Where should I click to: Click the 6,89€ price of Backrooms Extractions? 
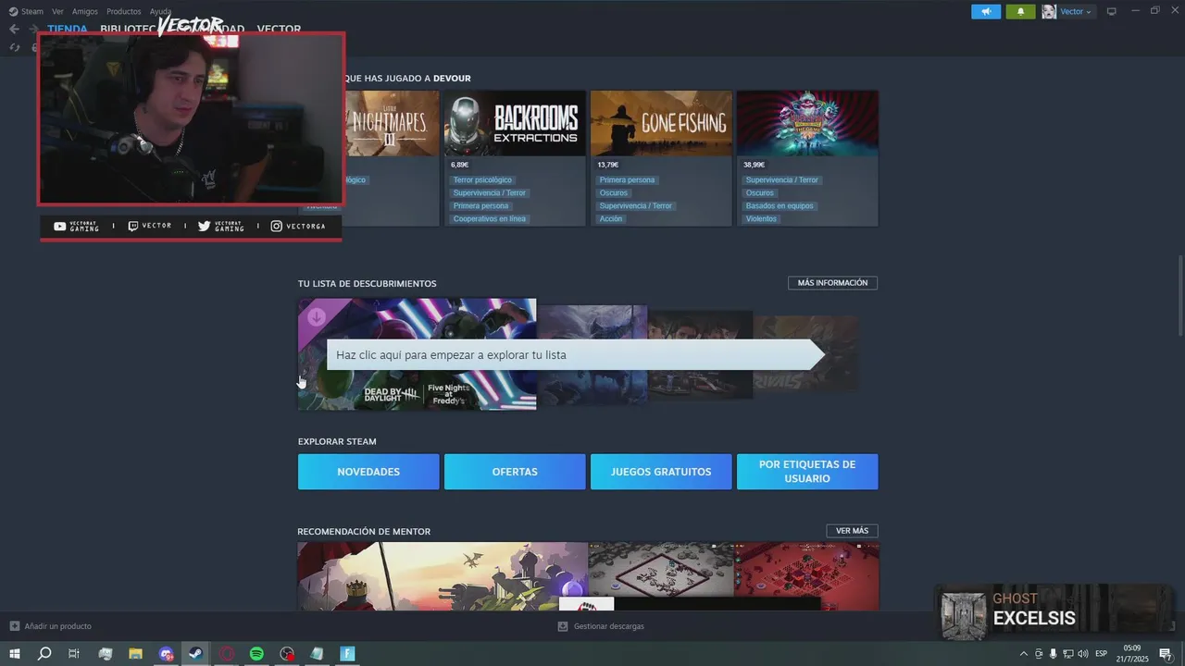coord(460,165)
